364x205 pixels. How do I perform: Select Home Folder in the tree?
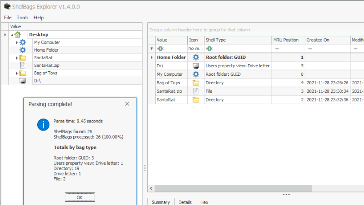click(x=46, y=50)
